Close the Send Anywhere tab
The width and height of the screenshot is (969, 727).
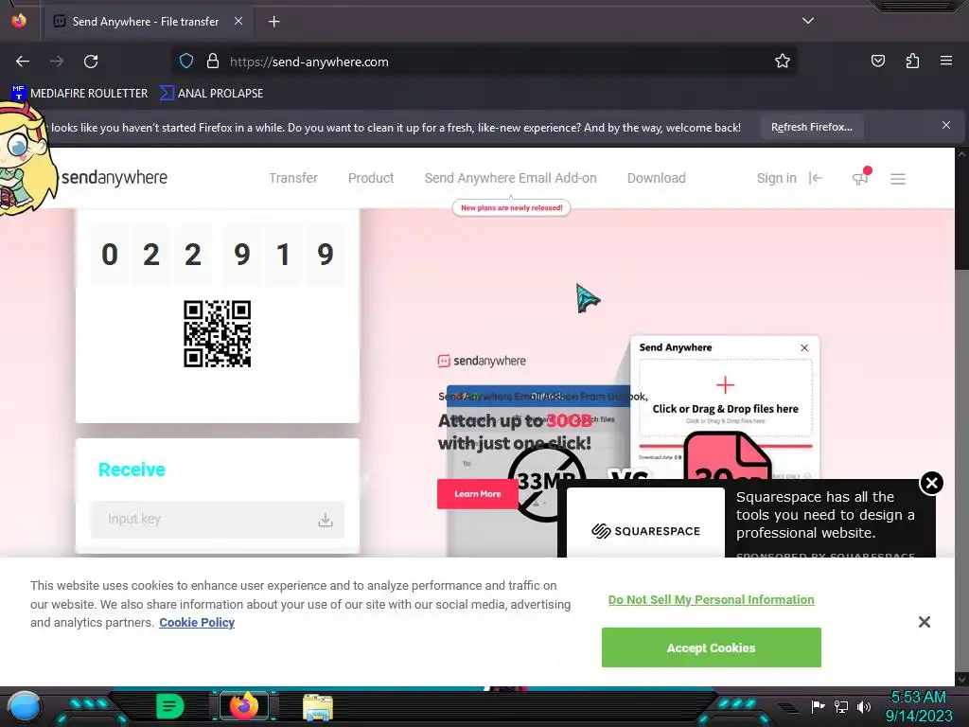[238, 21]
